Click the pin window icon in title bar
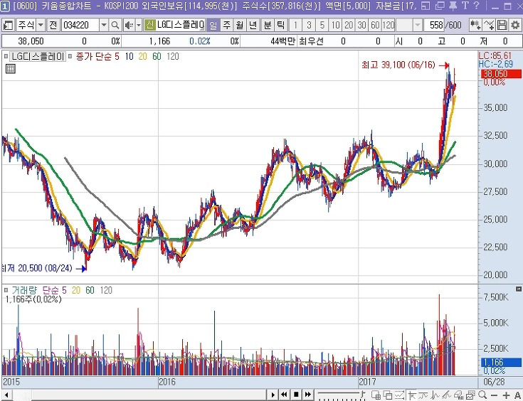Screen dimensions: 523x401 [x=453, y=6]
